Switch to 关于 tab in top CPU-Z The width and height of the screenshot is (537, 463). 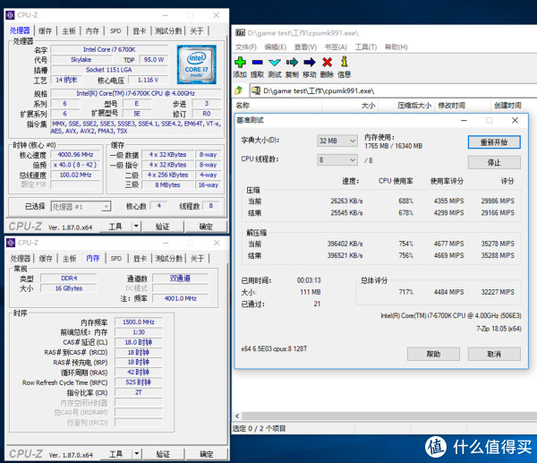coord(197,31)
